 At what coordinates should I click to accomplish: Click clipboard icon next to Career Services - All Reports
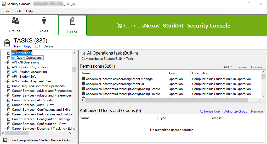[9, 100]
